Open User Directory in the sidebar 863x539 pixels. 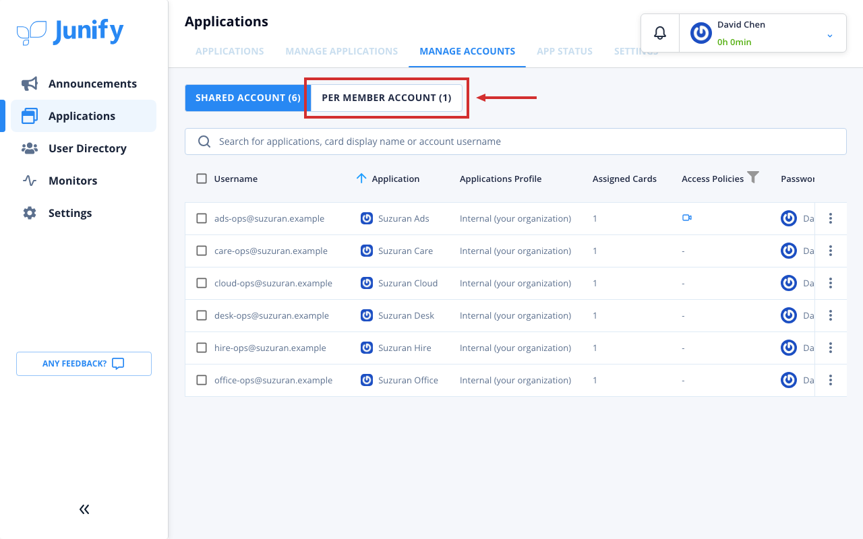[84, 148]
